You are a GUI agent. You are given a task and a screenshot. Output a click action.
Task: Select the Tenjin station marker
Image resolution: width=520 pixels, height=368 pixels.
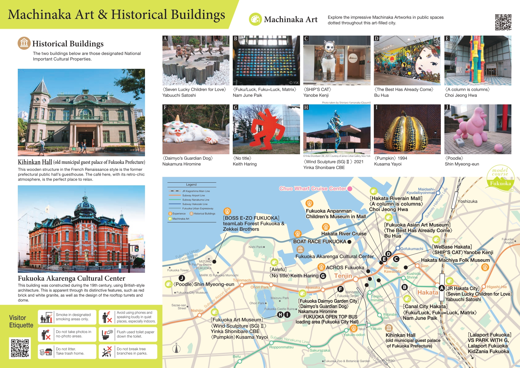point(355,279)
